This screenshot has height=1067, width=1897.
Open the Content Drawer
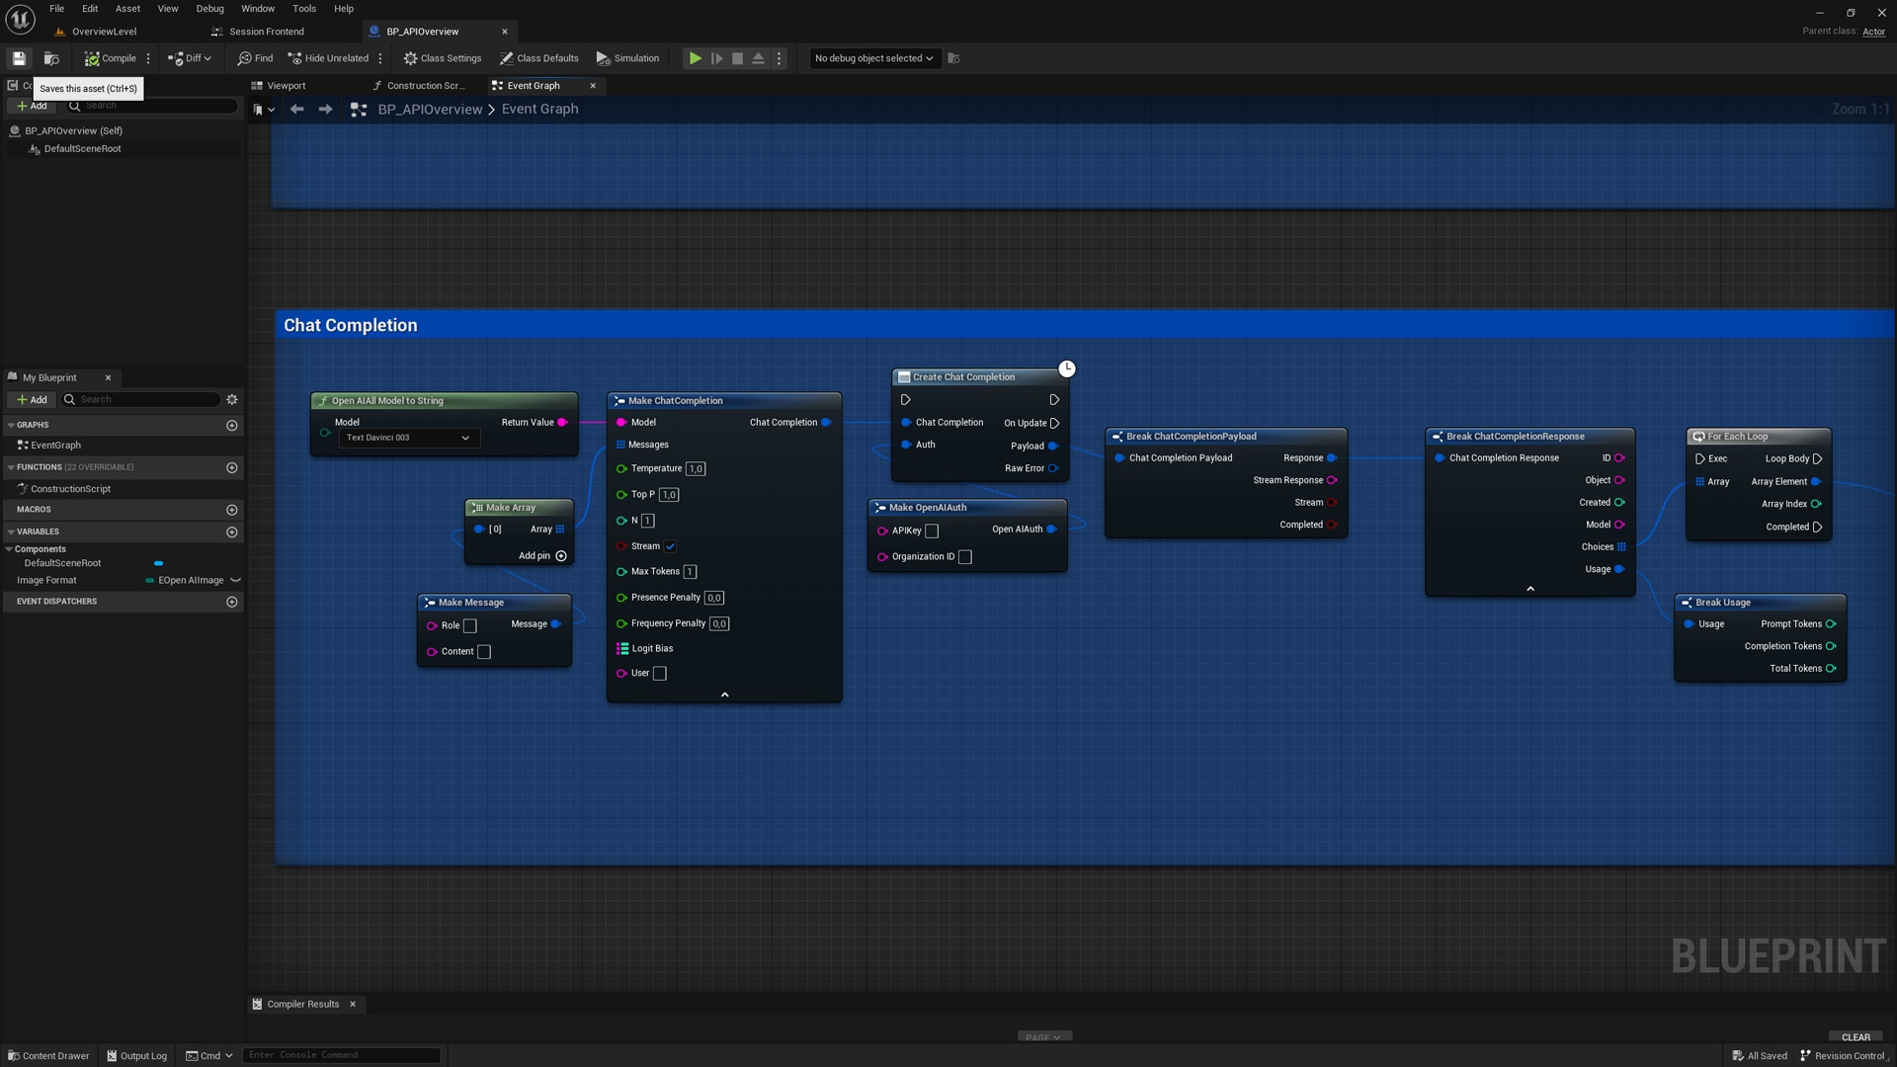point(47,1056)
